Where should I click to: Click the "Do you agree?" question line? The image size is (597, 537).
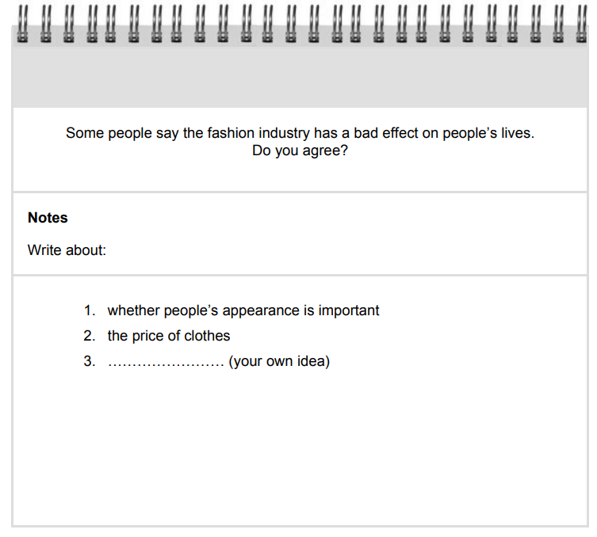pyautogui.click(x=300, y=150)
